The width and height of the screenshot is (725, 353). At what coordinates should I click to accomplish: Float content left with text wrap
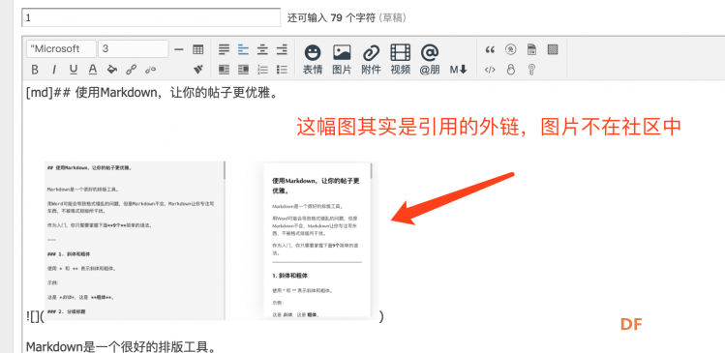[225, 70]
